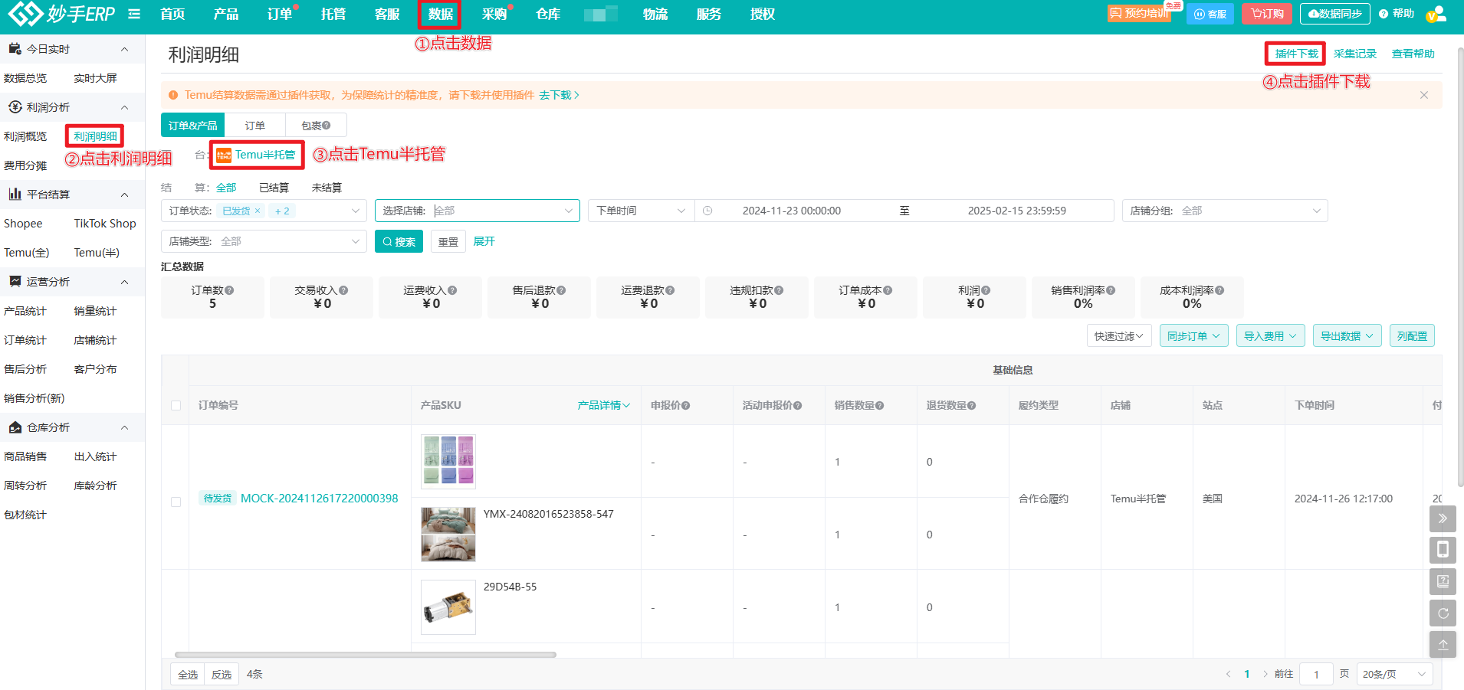This screenshot has height=690, width=1464.
Task: Click the hamburger menu icon beside 妙手ERP logo
Action: [134, 13]
